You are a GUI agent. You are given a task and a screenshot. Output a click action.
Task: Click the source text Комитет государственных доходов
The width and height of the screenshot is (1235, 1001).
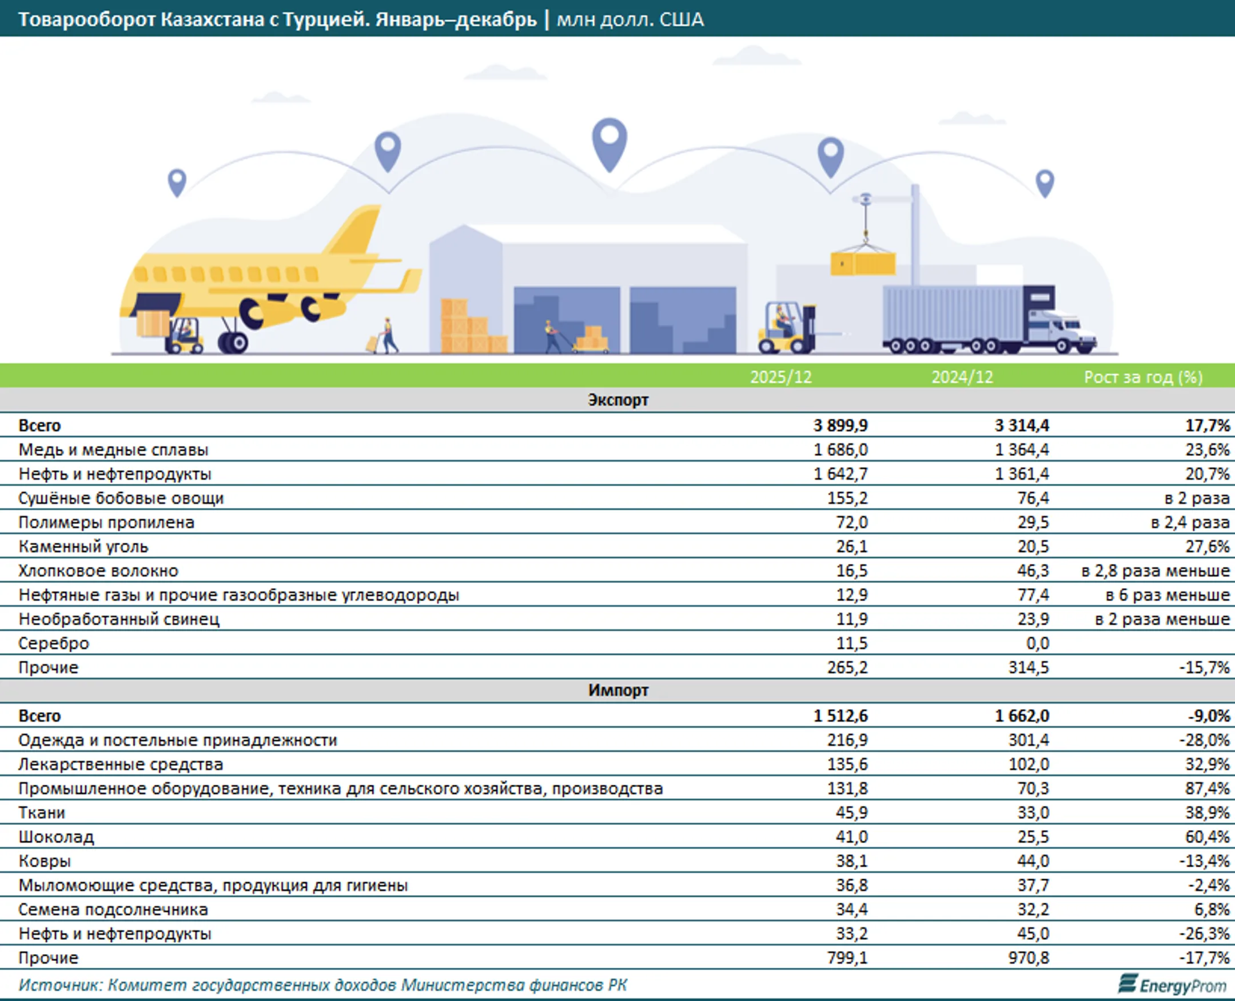coord(252,985)
